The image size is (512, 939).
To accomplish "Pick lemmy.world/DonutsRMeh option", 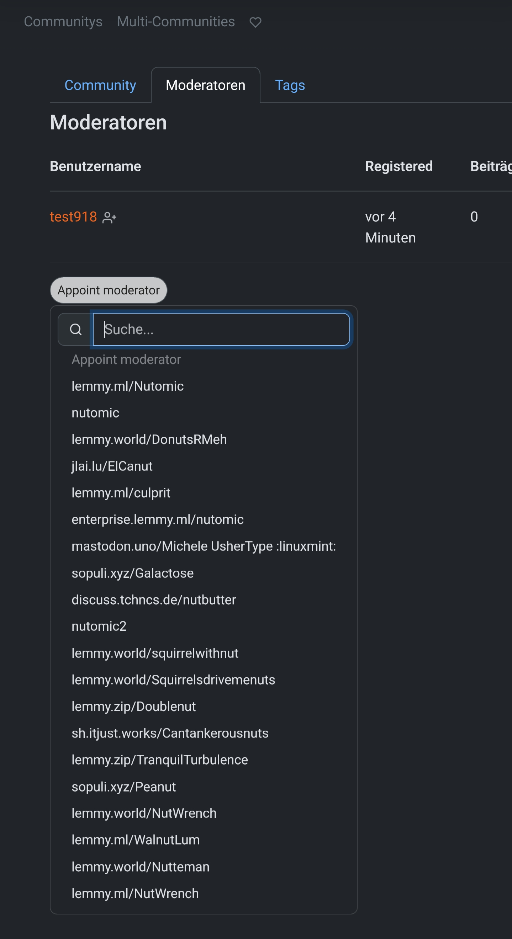I will pyautogui.click(x=149, y=439).
